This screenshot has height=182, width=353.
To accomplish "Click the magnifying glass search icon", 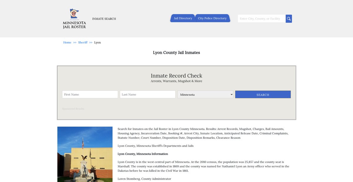I will [289, 19].
